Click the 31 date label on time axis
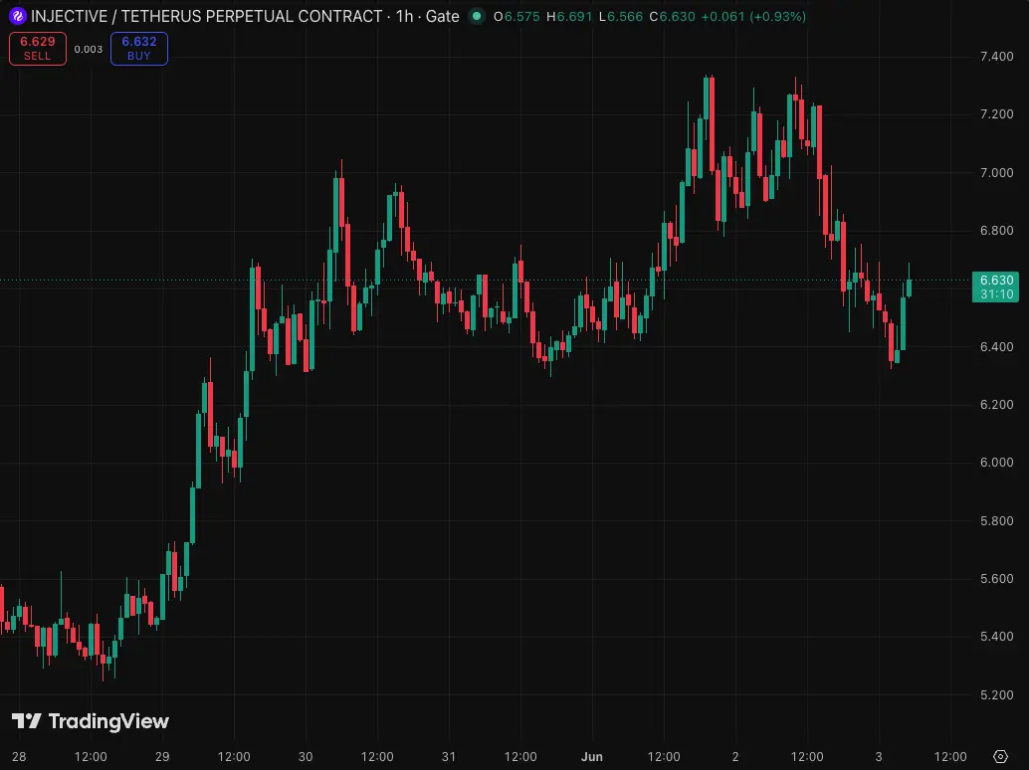Viewport: 1029px width, 770px height. pos(448,756)
